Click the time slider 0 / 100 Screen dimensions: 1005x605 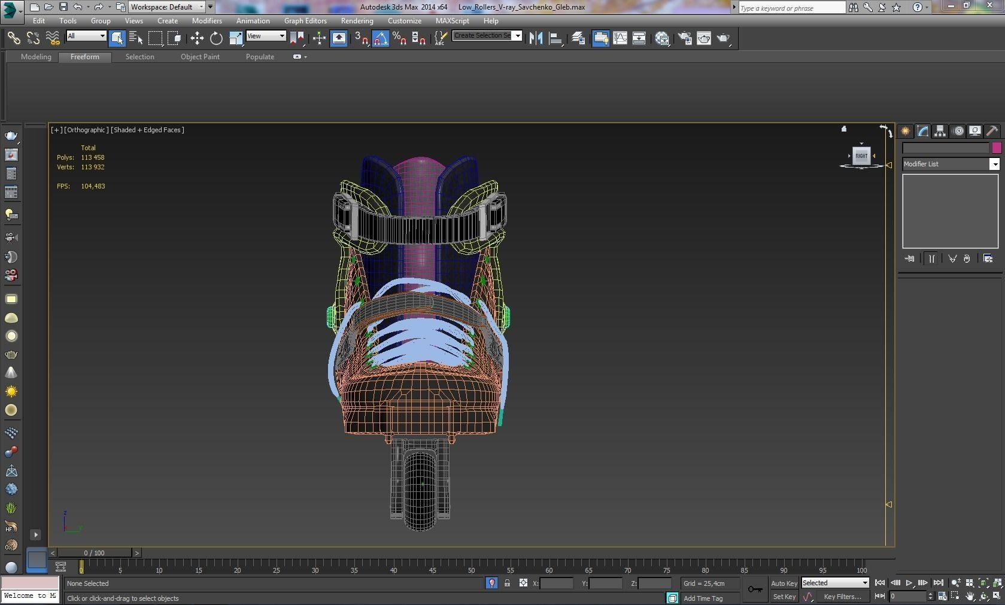94,552
